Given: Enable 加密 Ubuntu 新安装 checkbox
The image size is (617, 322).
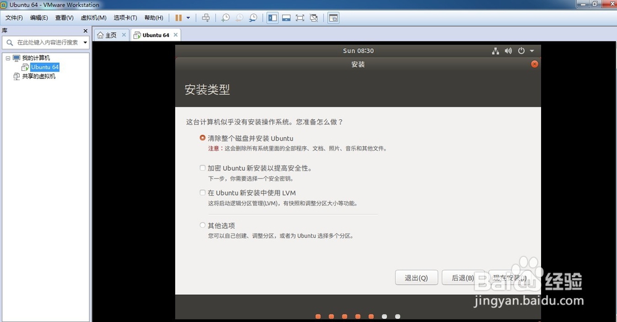Looking at the screenshot, I should click(x=202, y=168).
